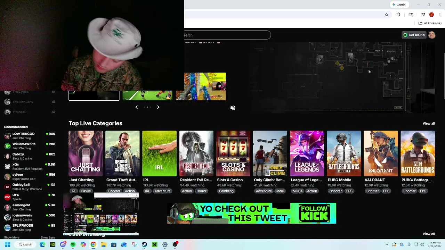Open League of Legends category card
The image size is (445, 250).
click(x=307, y=153)
